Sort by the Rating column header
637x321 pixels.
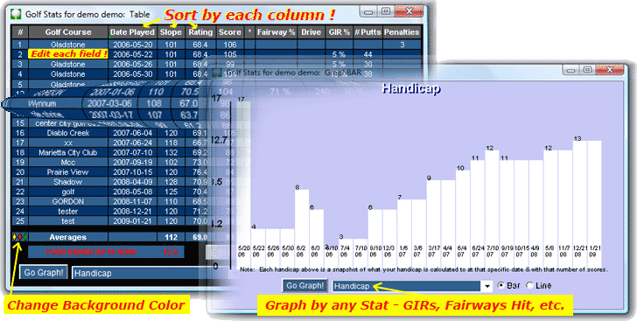(200, 32)
